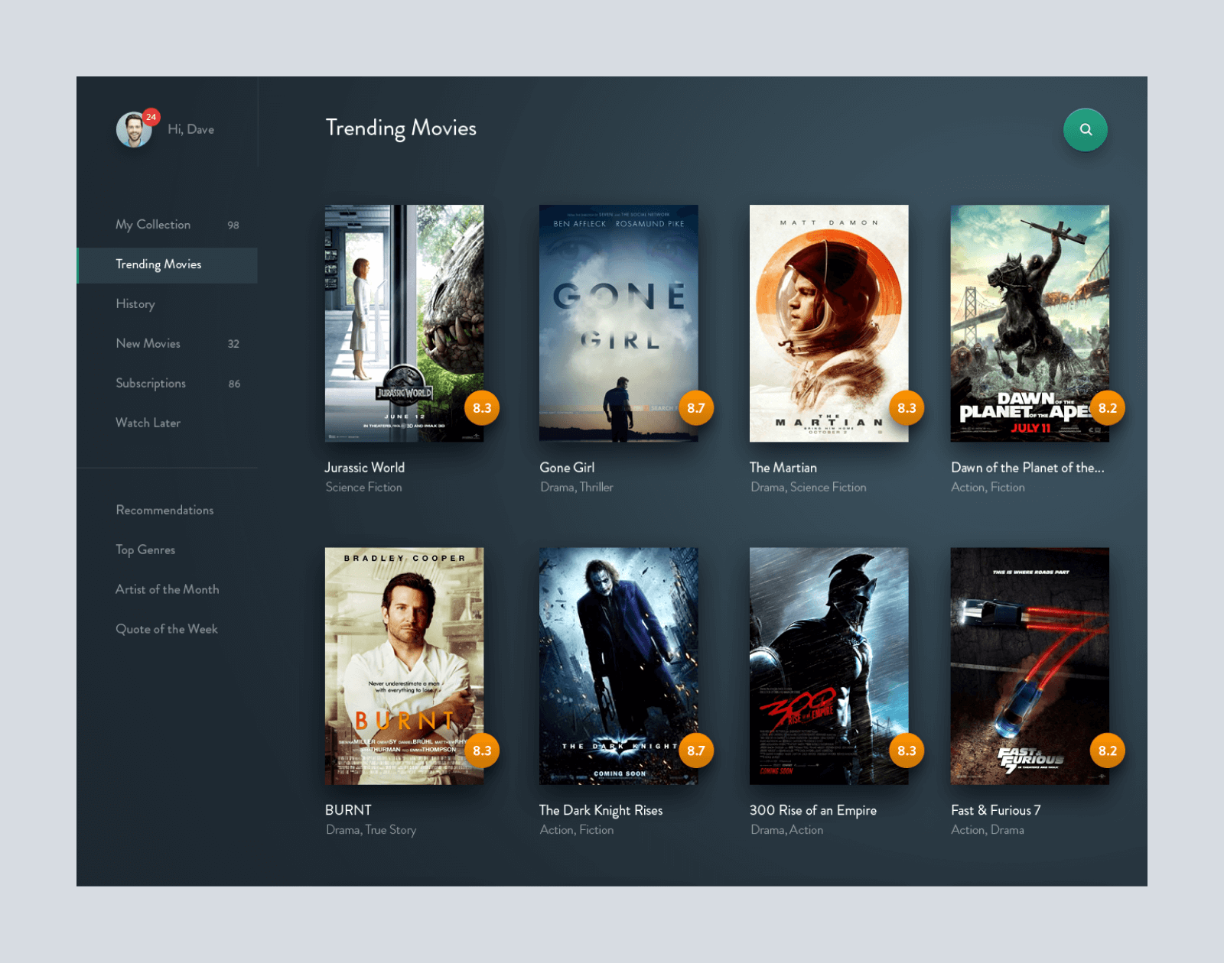Image resolution: width=1224 pixels, height=963 pixels.
Task: Click the 8.2 rating badge on Fast & Furious 7
Action: point(1107,751)
